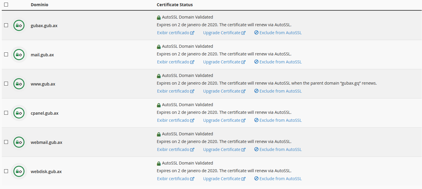Click the SSL lock icon for webmail.gub.ax
The height and width of the screenshot is (189, 422).
click(x=19, y=142)
